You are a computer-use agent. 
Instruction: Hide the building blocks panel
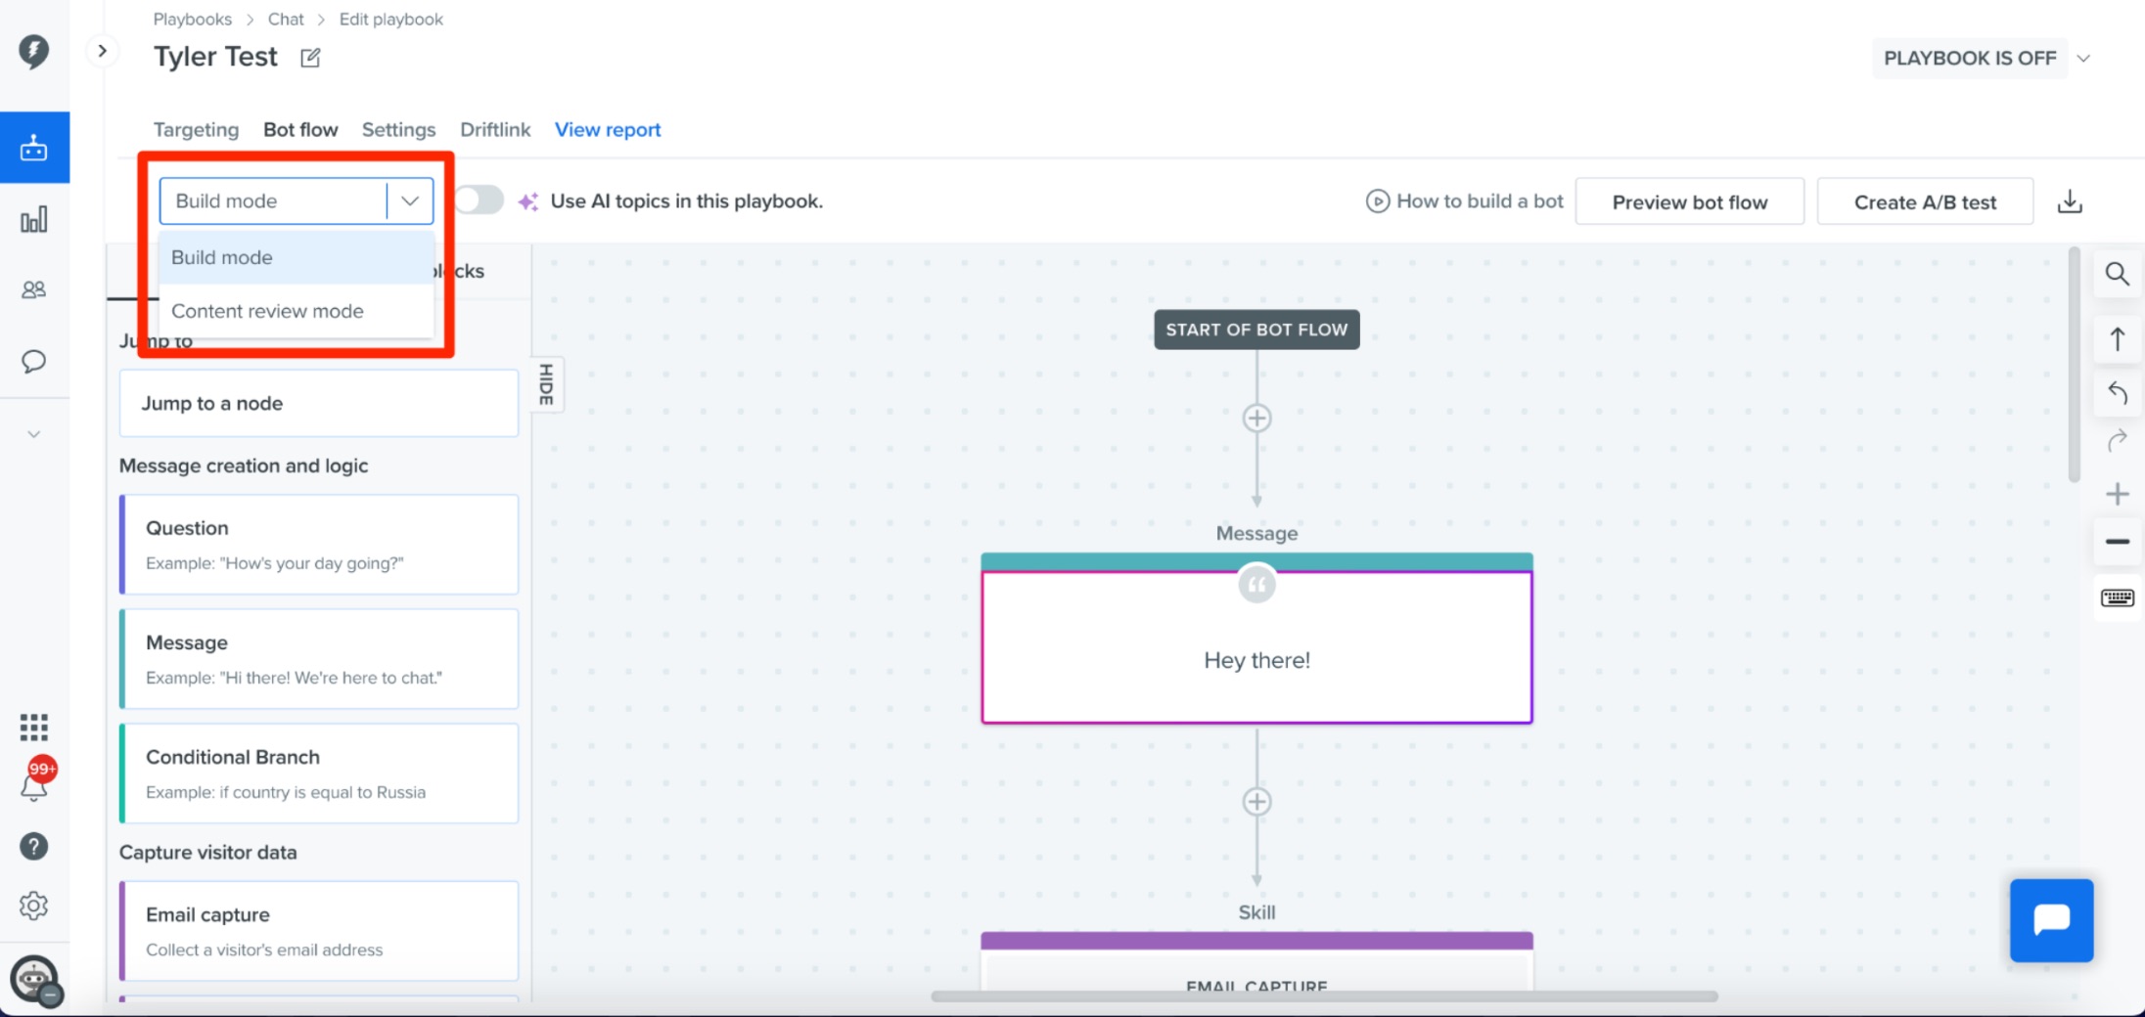546,384
